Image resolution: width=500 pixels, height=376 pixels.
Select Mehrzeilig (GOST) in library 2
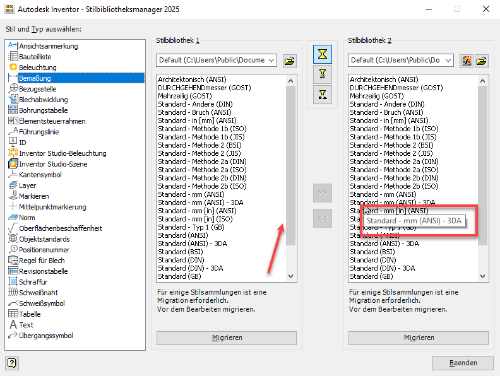click(377, 96)
